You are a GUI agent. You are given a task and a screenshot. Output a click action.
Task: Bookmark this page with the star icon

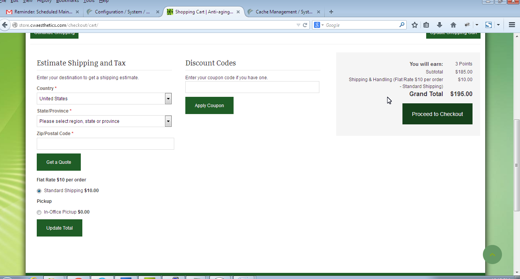tap(414, 25)
